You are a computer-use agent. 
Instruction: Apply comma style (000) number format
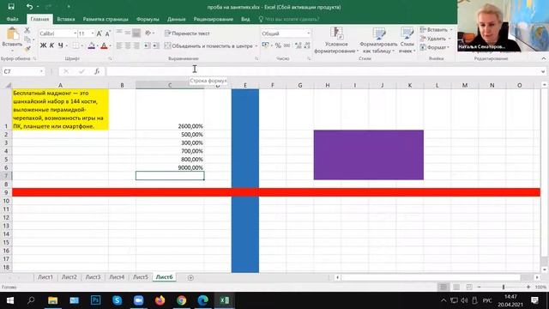coord(287,45)
